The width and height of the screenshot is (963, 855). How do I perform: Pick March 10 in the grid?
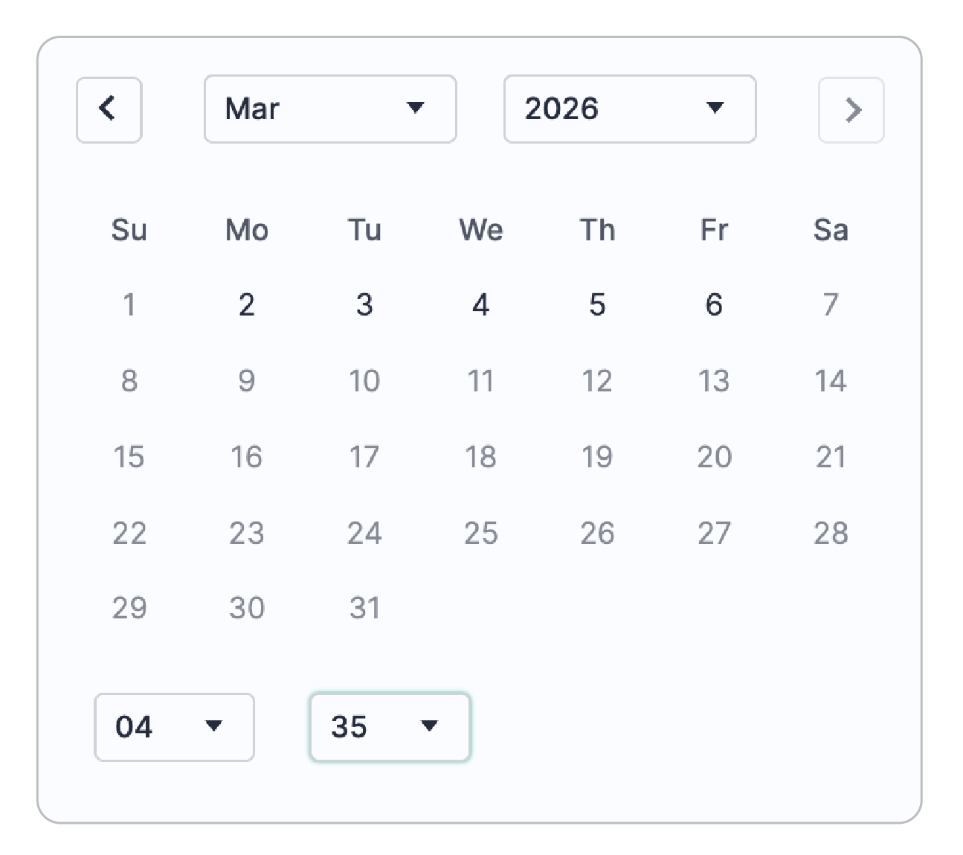tap(364, 381)
